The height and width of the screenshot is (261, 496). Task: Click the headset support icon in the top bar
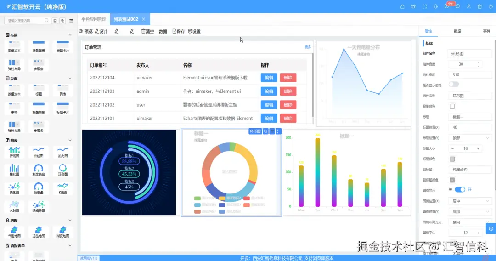435,6
